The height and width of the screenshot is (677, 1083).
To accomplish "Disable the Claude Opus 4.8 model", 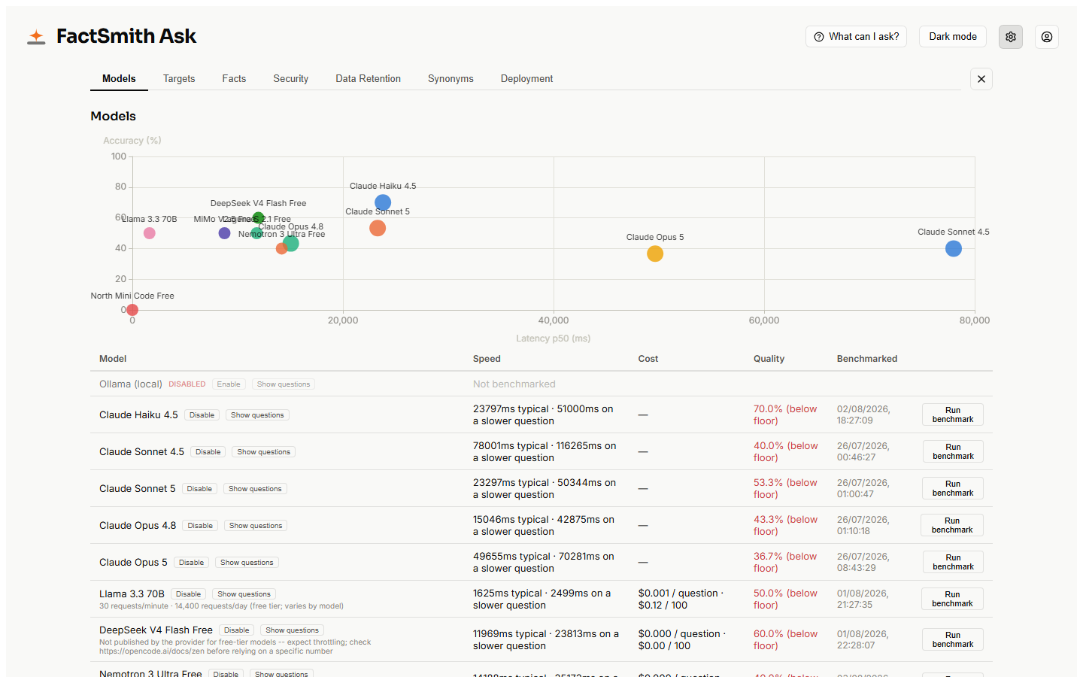I will point(200,526).
